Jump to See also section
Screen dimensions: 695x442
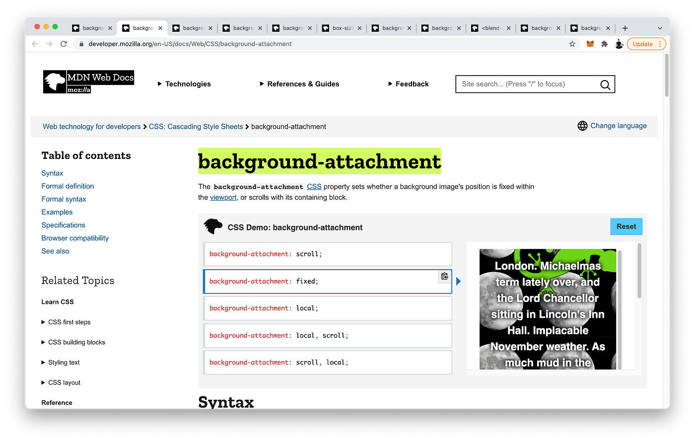pos(55,251)
